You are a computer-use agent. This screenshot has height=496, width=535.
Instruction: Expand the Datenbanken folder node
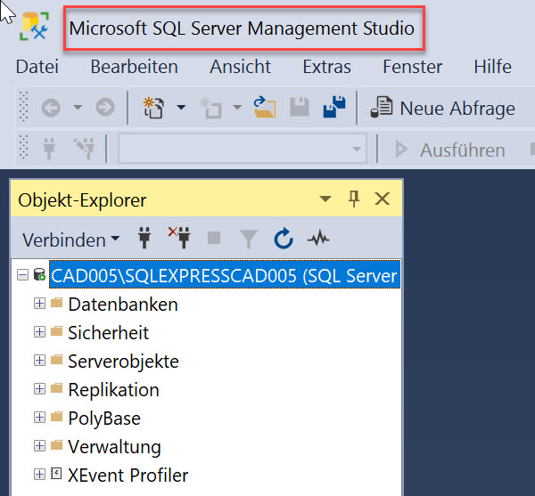point(39,305)
